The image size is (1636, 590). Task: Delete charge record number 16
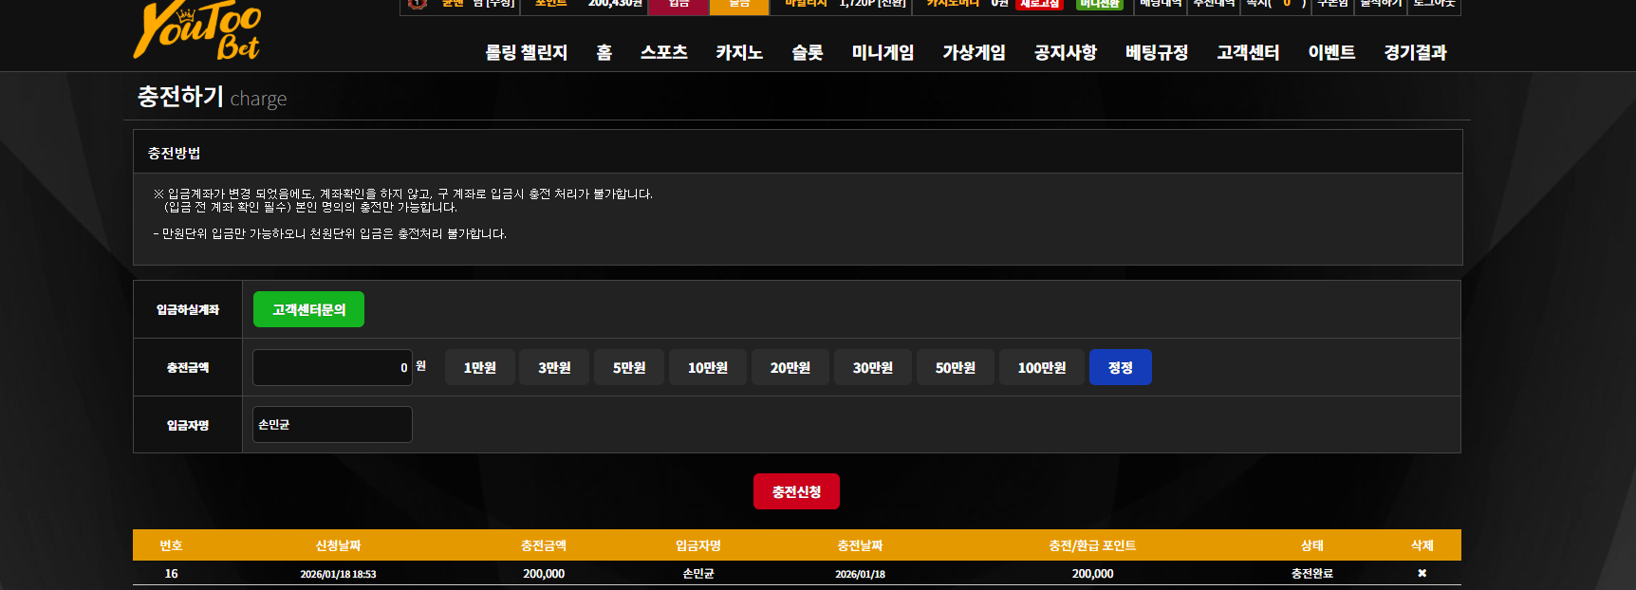[1422, 573]
